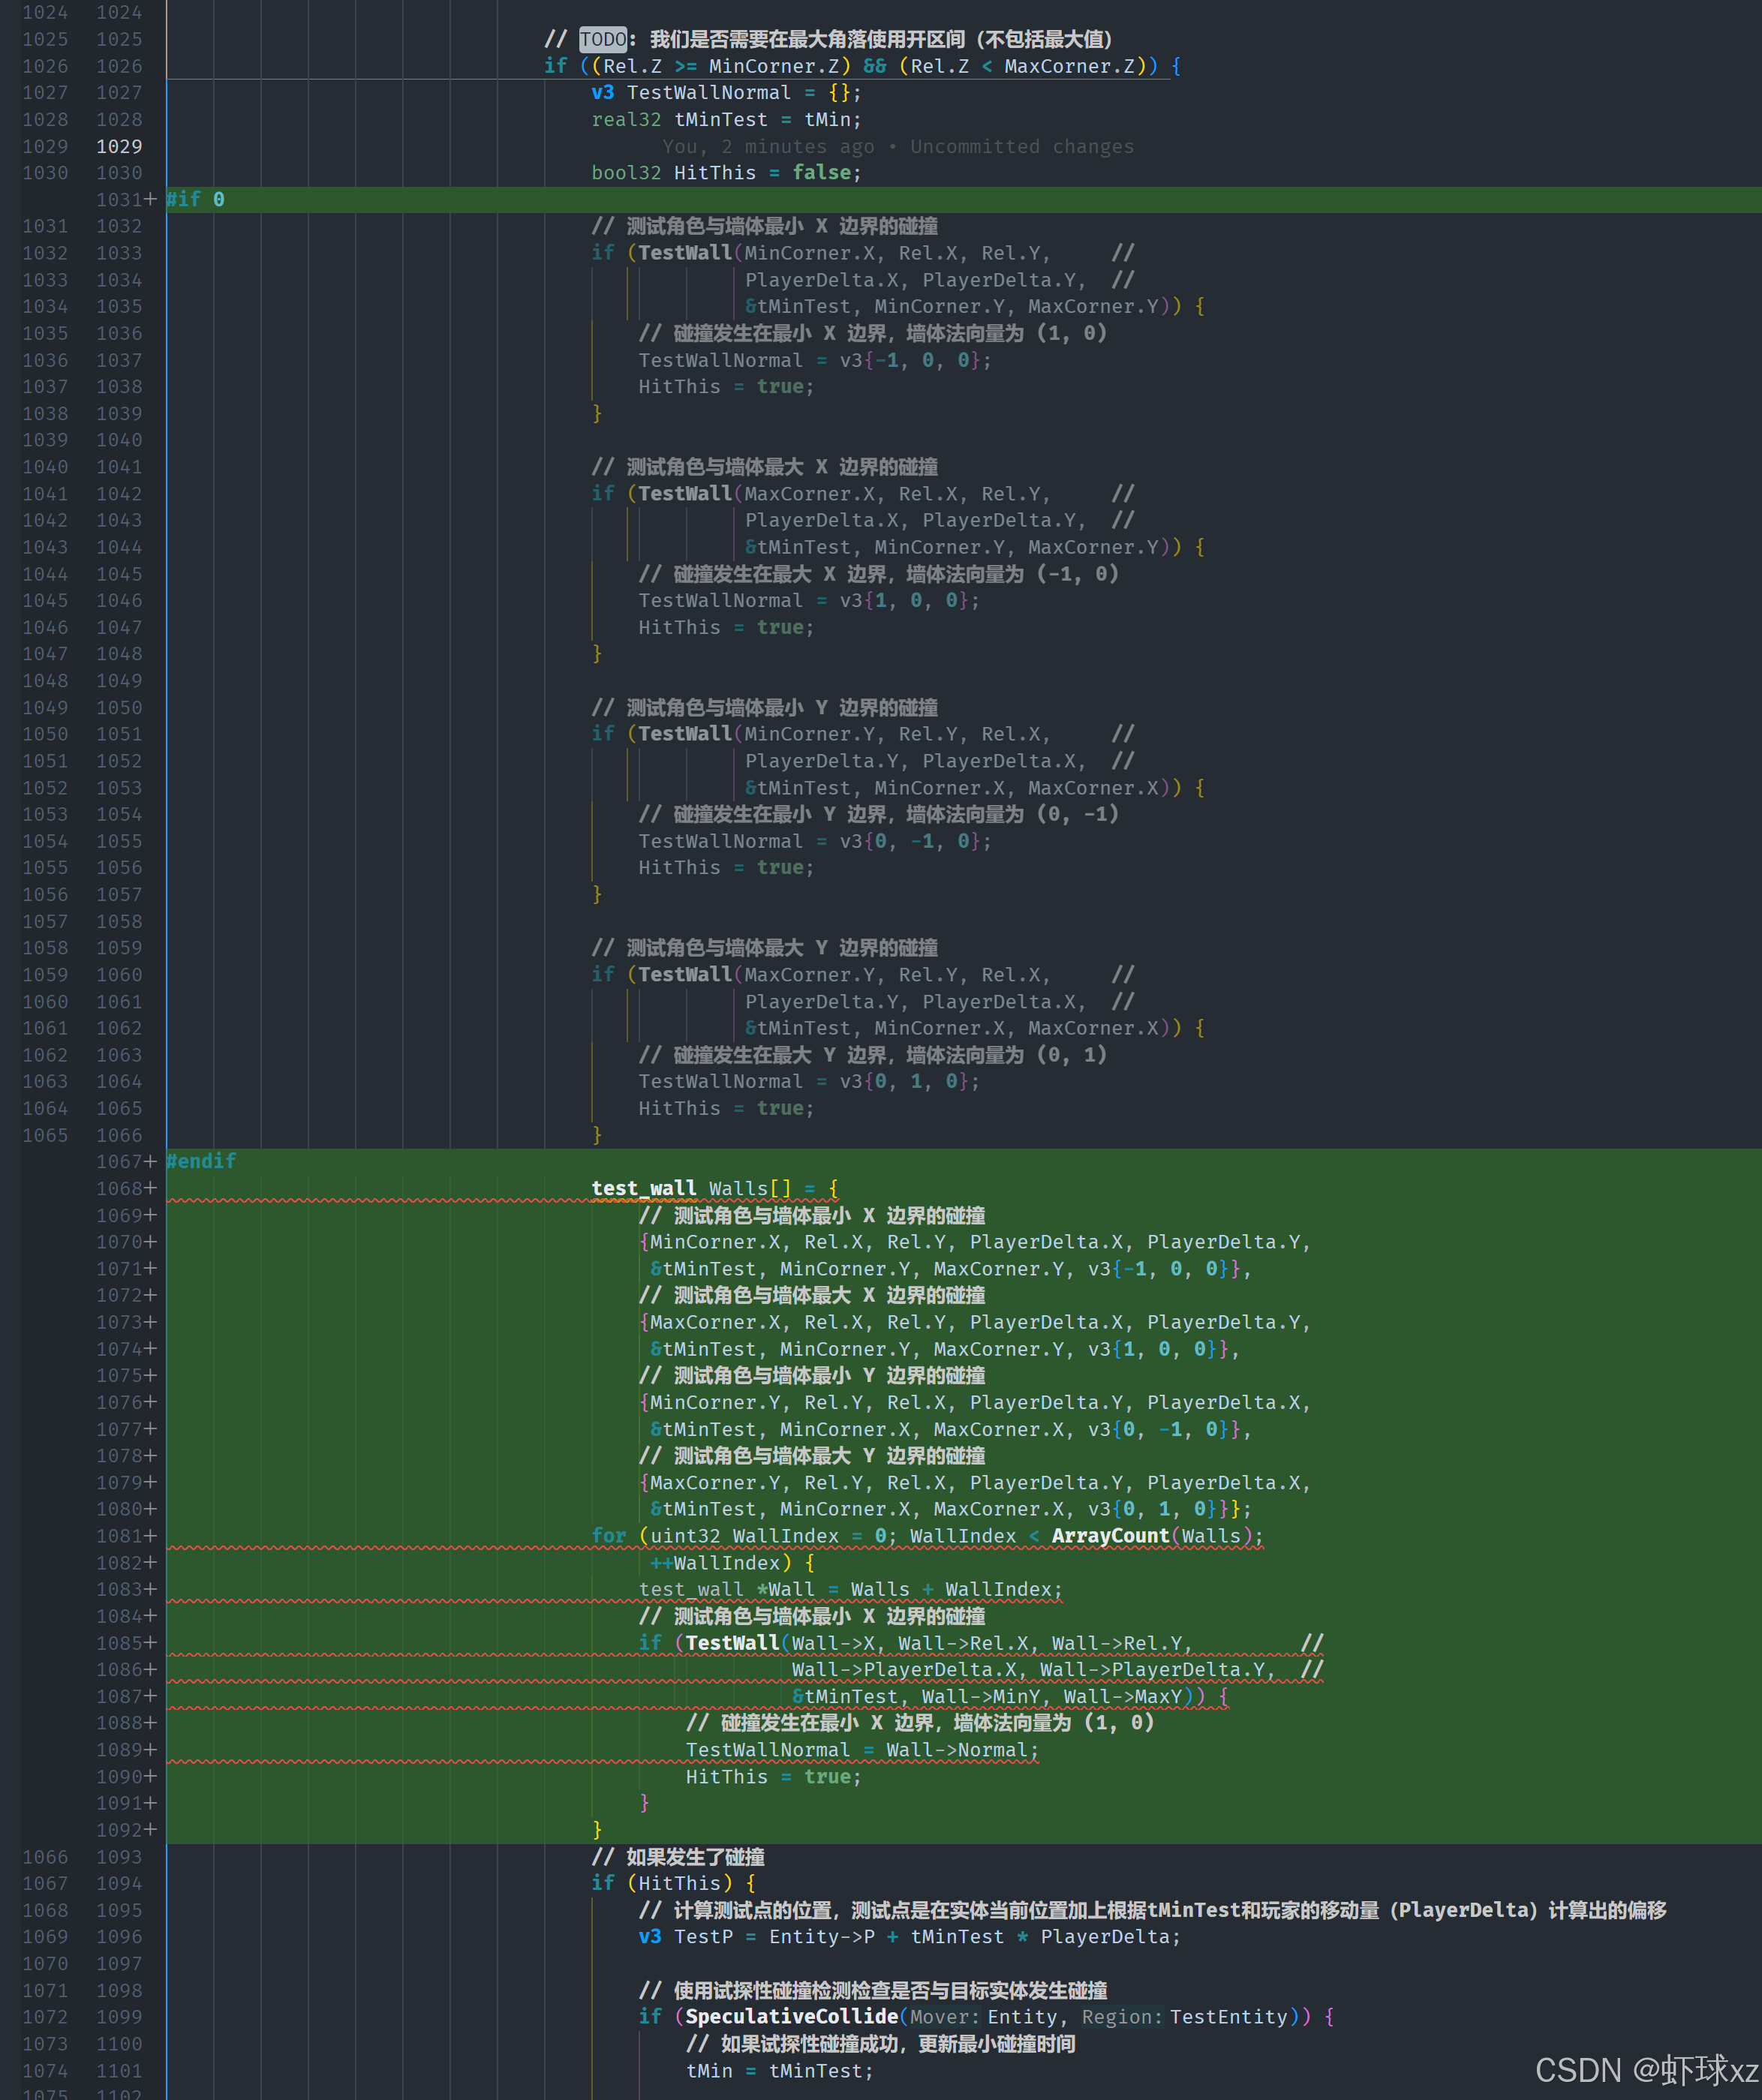This screenshot has width=1762, height=2100.
Task: Click the comment '// 使用试探性碰撞检测检查是否与目标实体发生碰撞'
Action: (x=873, y=1991)
